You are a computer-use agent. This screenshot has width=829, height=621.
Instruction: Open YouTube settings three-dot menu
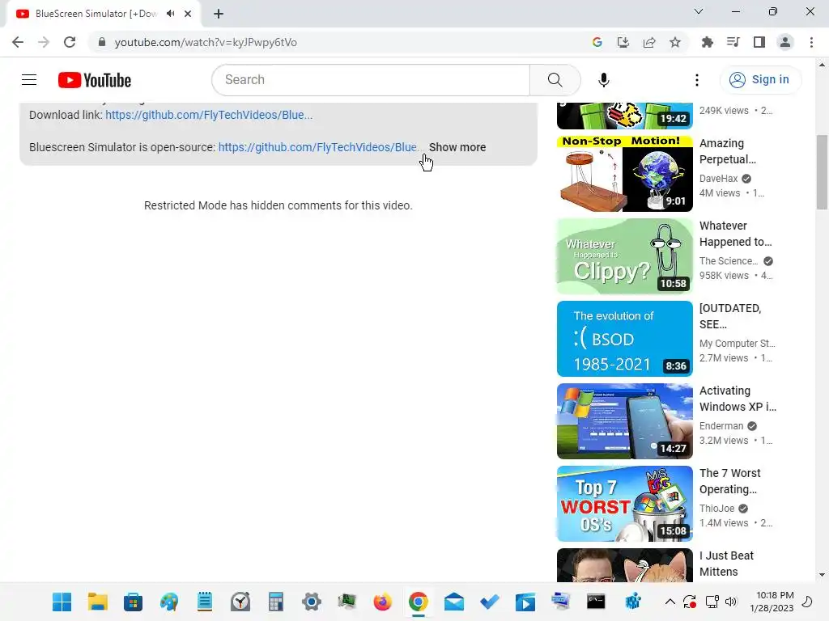[697, 80]
